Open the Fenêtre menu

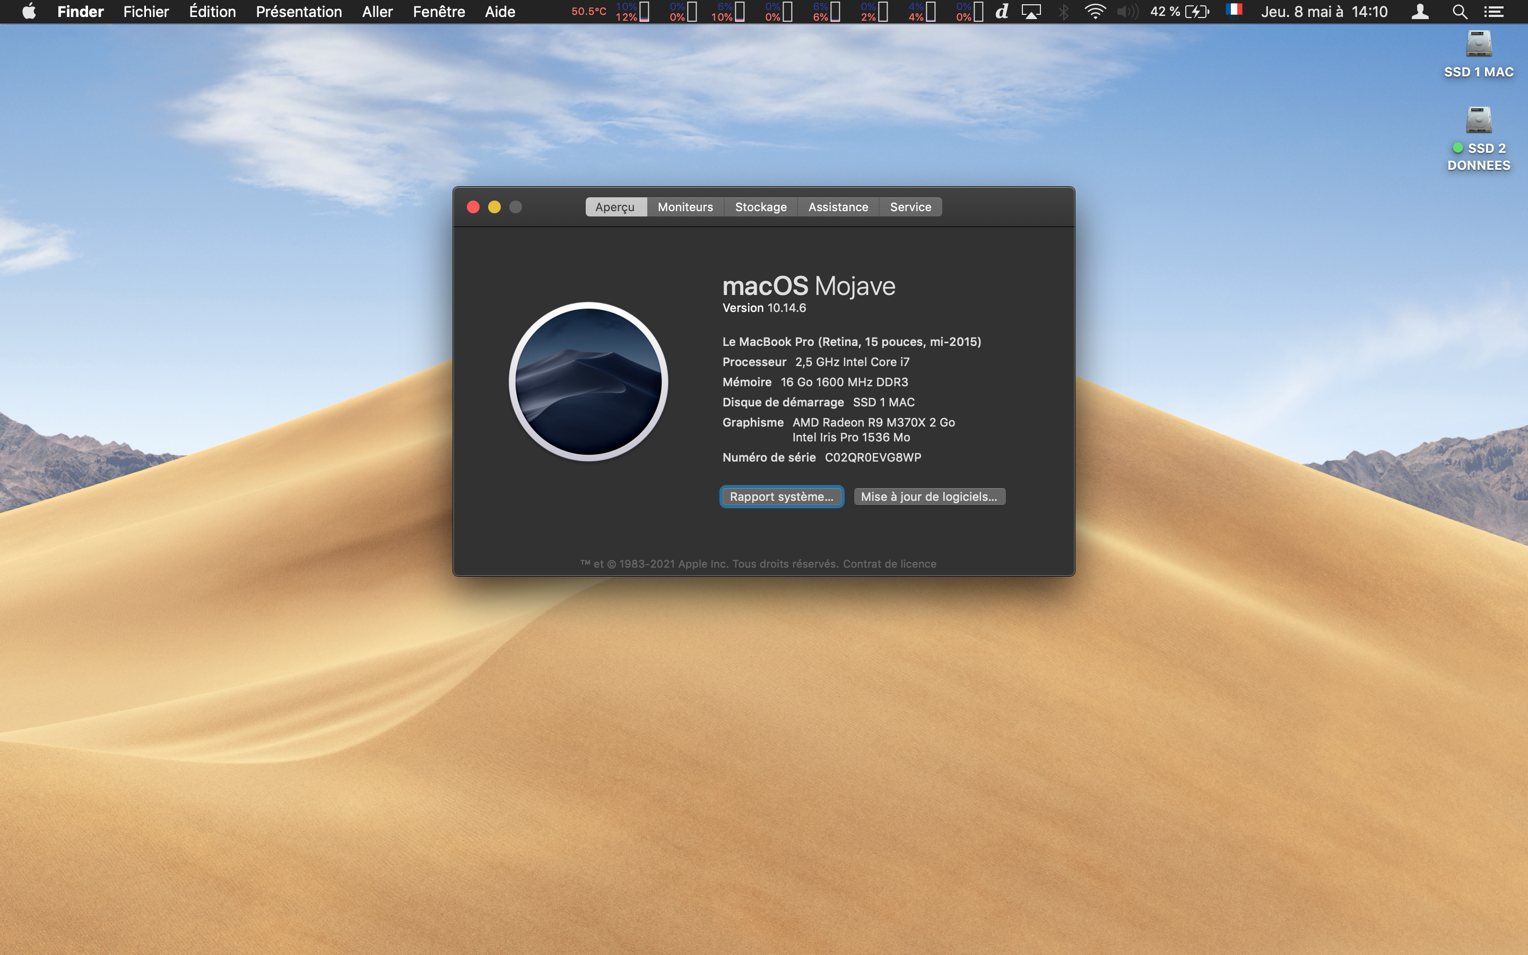tap(439, 11)
